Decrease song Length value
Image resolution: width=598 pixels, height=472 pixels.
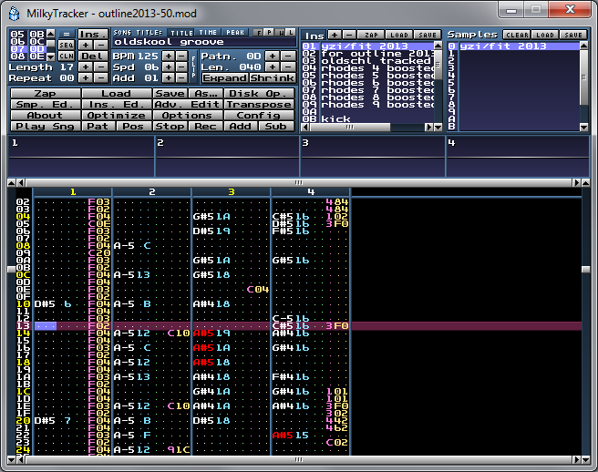(x=100, y=67)
